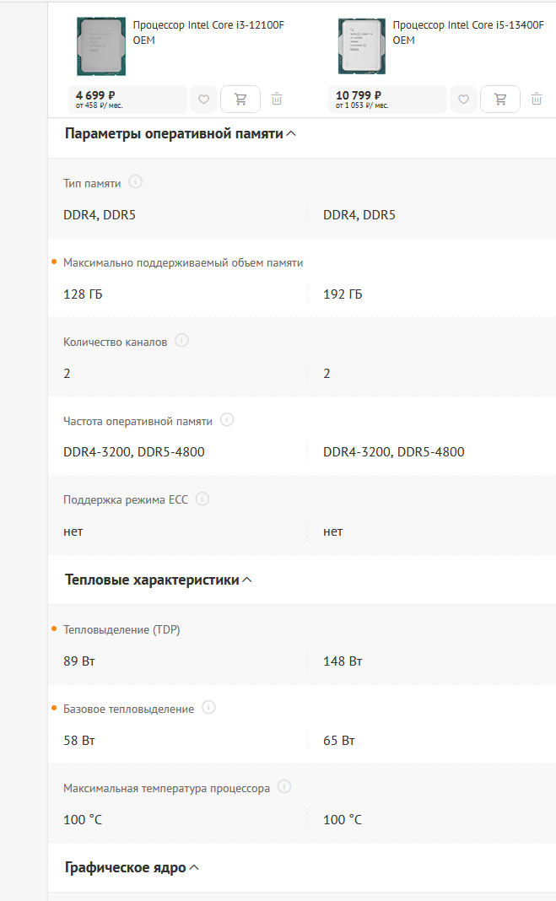Click the 10 799 ₽ price block
The width and height of the screenshot is (556, 901).
point(387,100)
